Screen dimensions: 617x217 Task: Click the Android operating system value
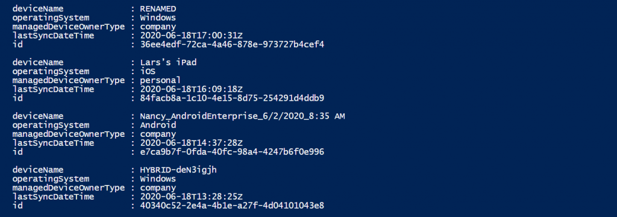[158, 125]
